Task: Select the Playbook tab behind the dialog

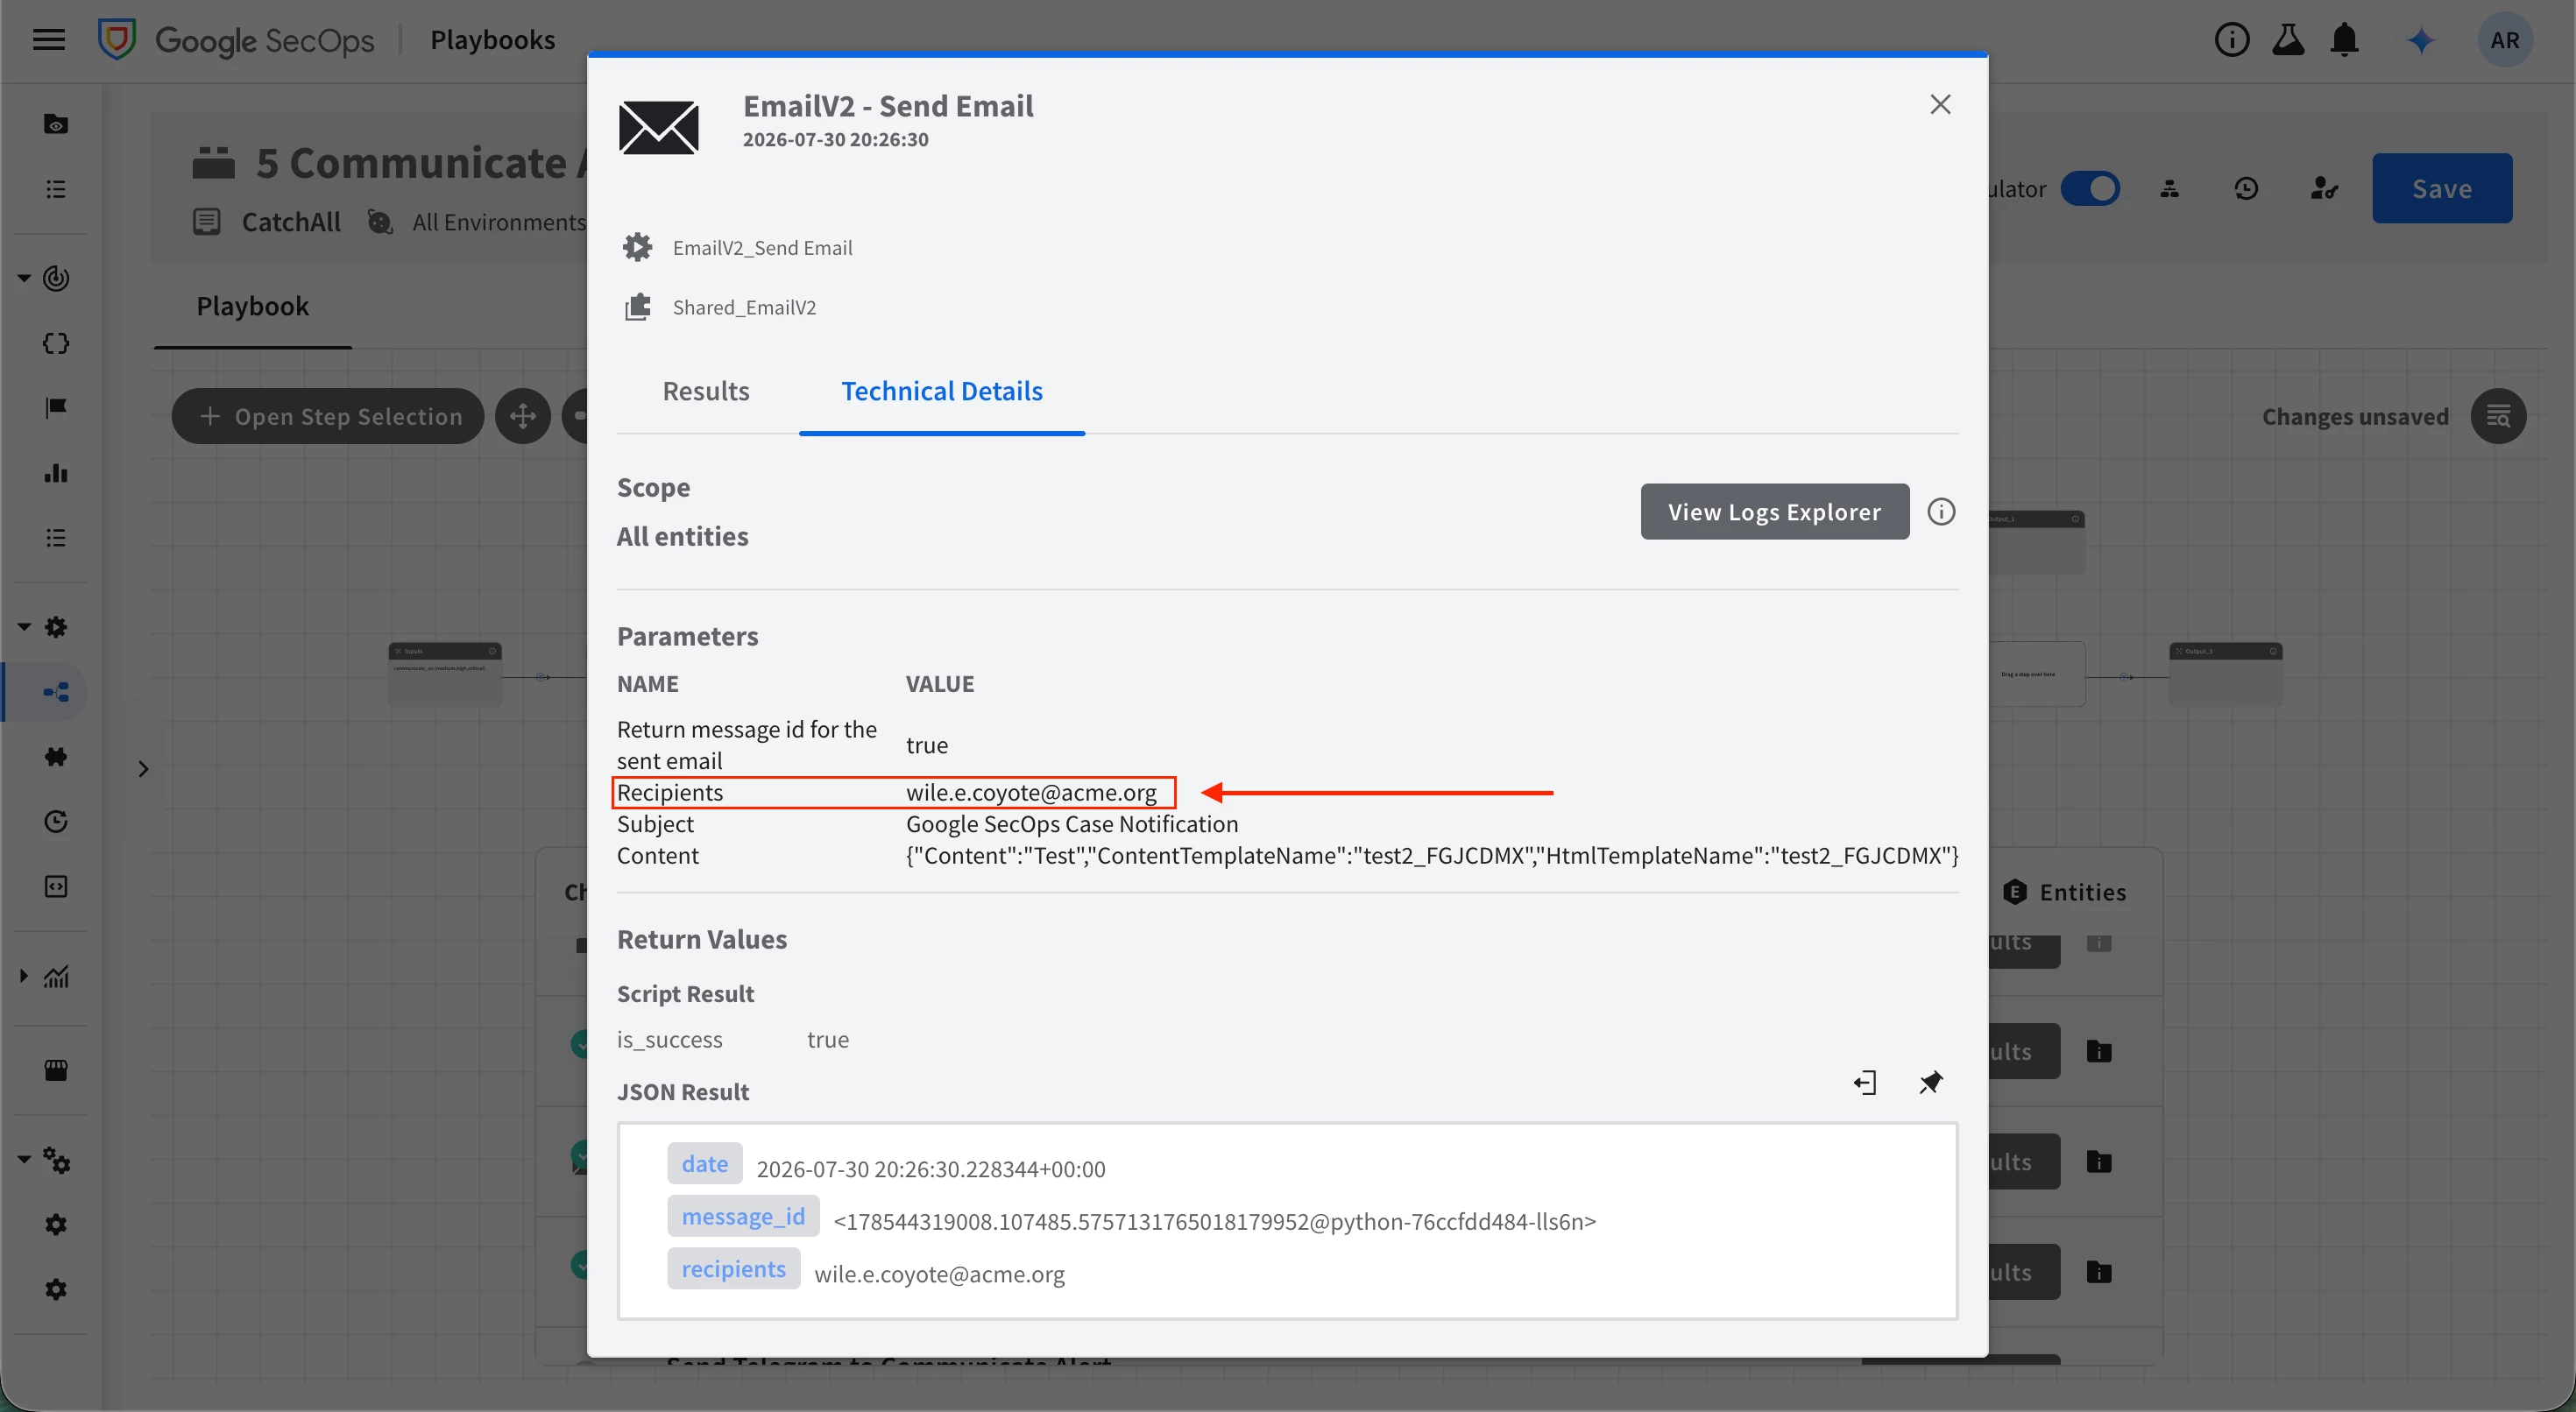Action: coord(252,306)
